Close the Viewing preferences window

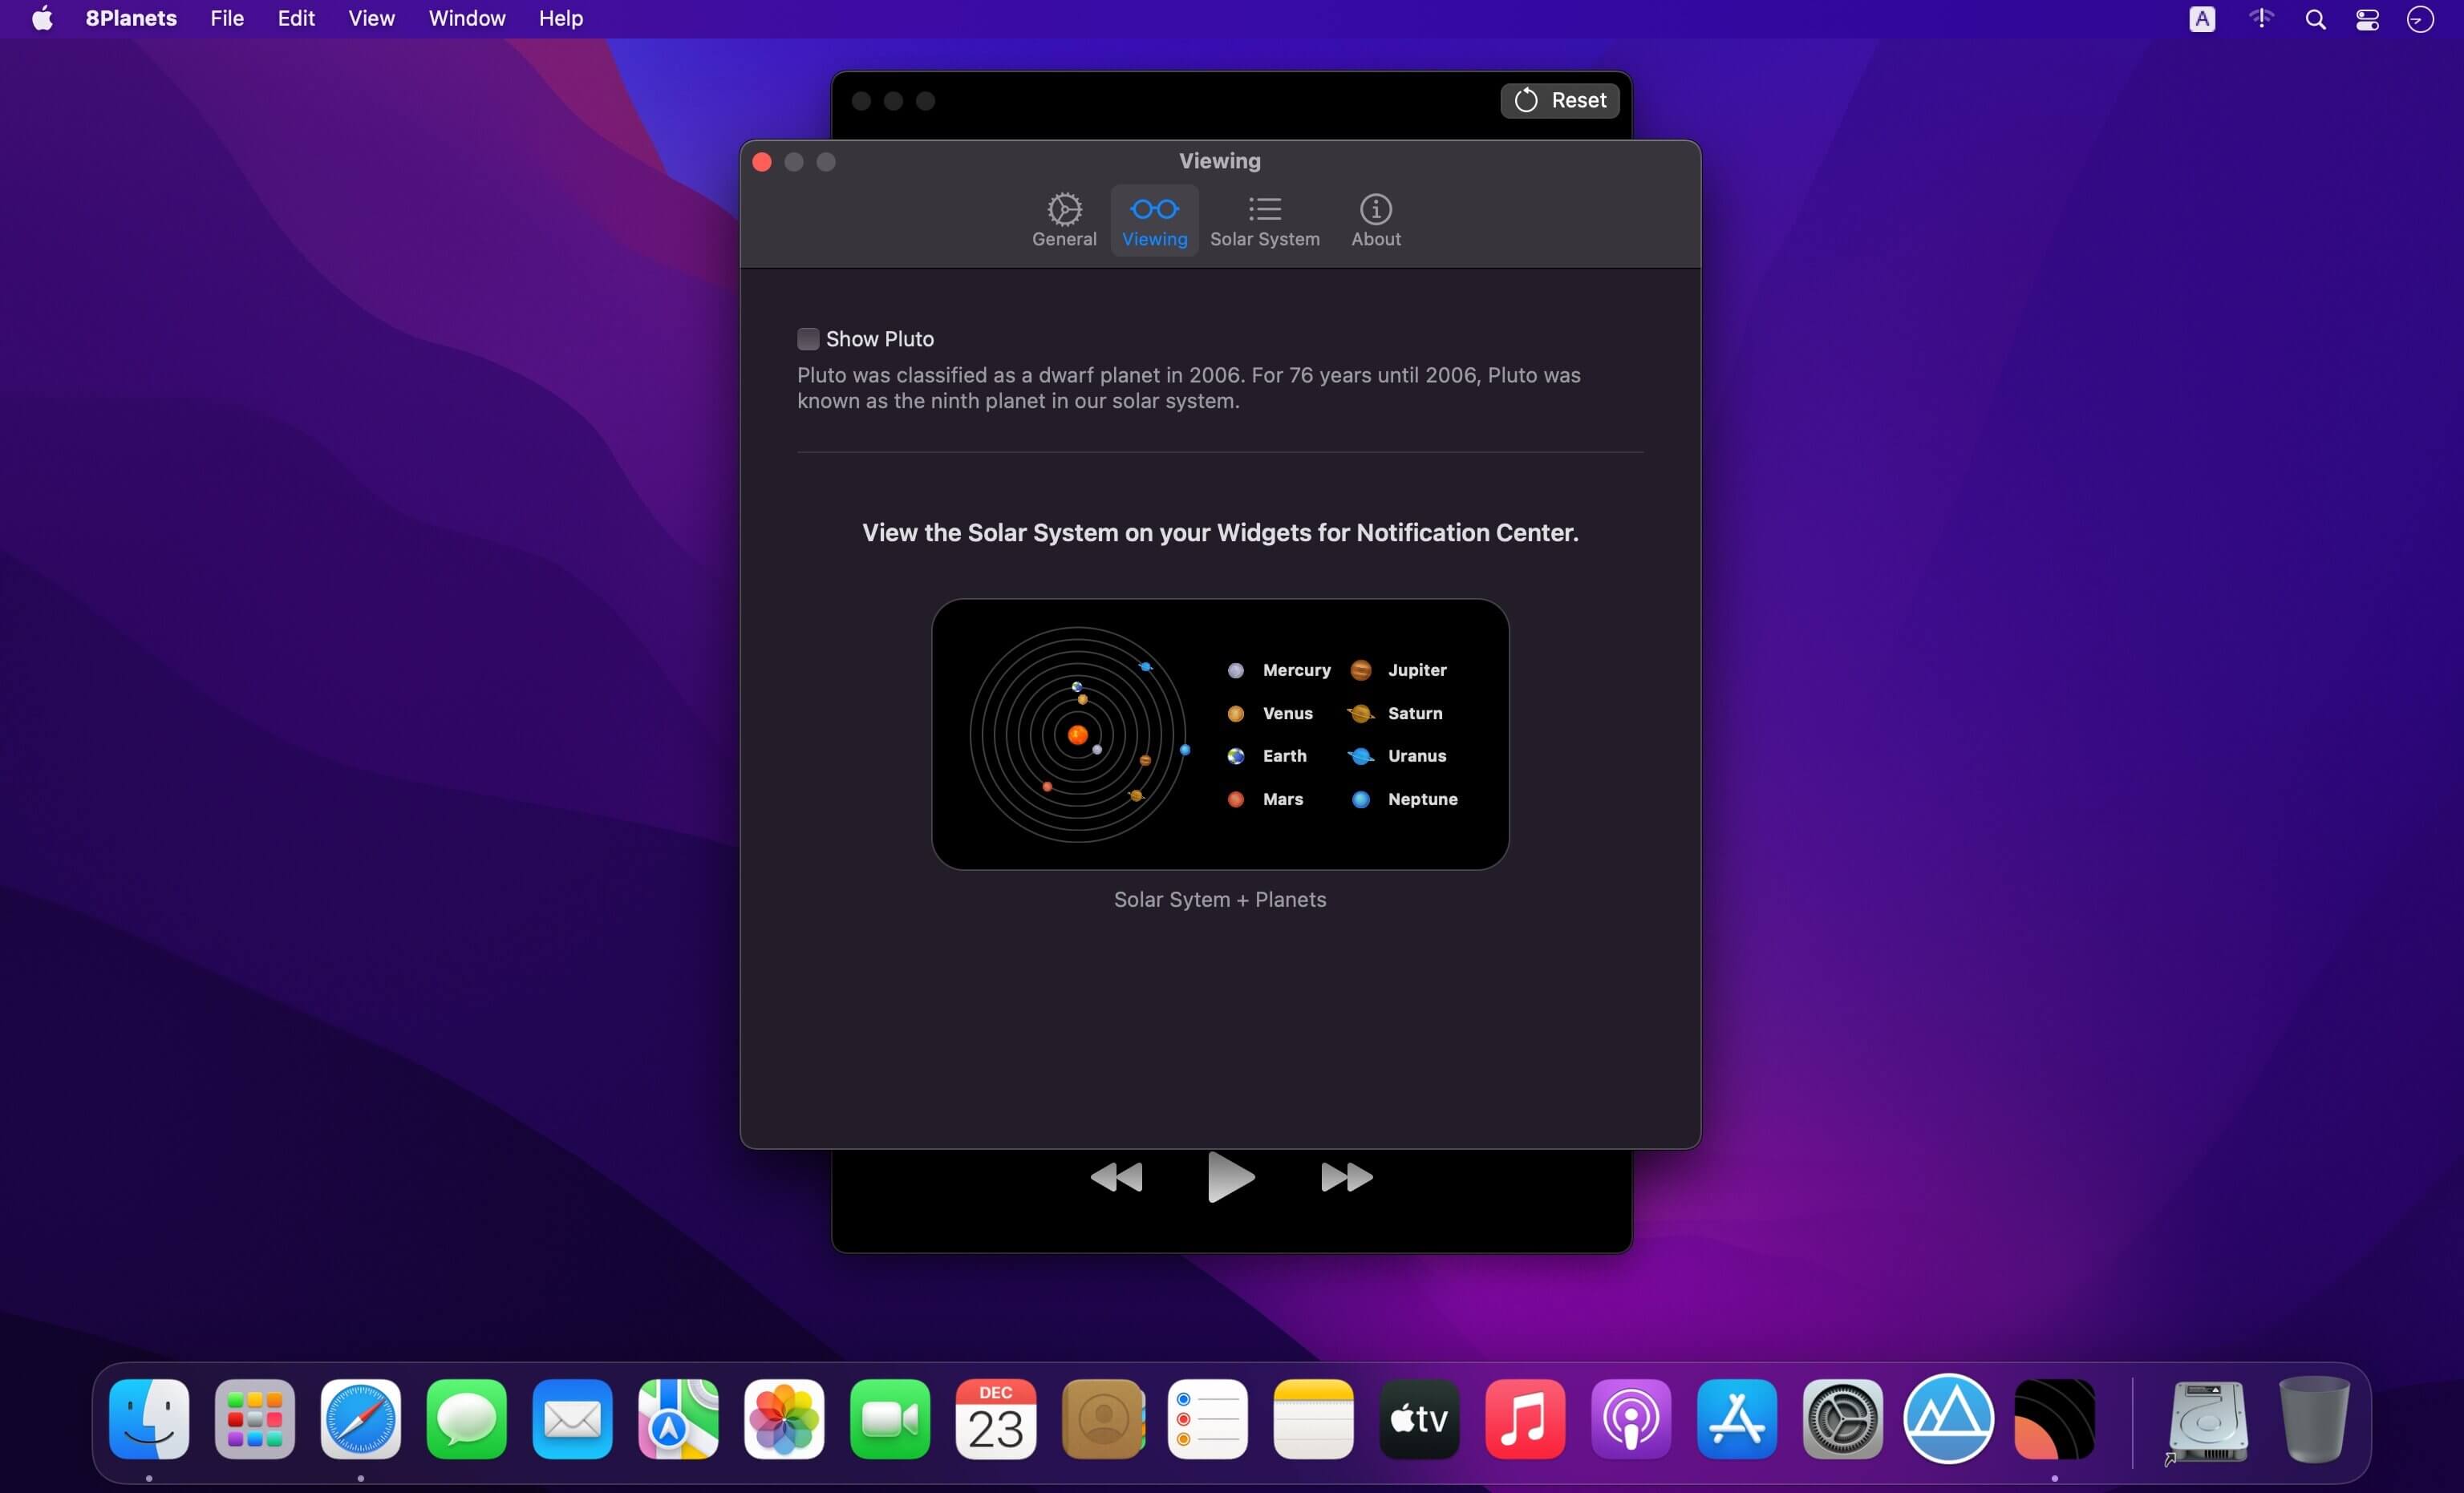pos(762,162)
